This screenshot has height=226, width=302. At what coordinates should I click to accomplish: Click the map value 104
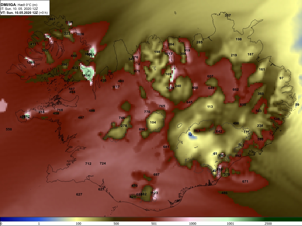tap(153, 122)
